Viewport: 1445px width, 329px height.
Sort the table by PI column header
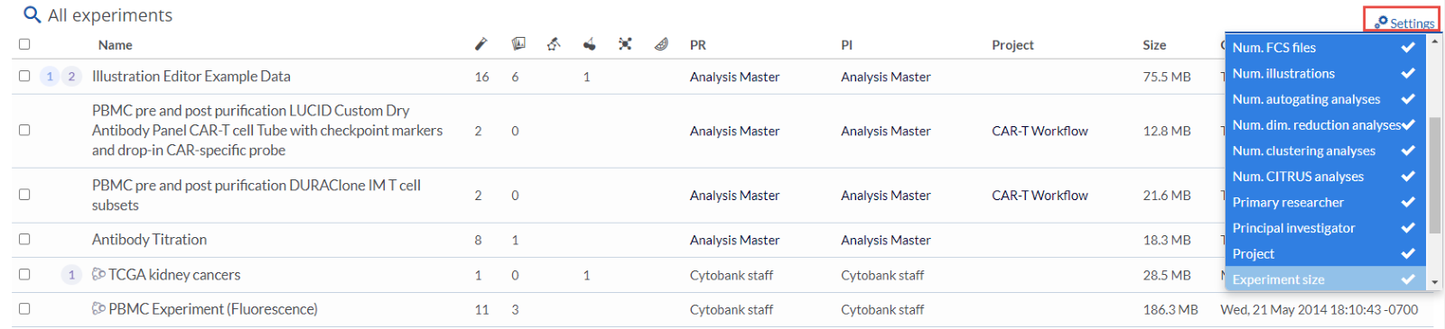pyautogui.click(x=846, y=45)
